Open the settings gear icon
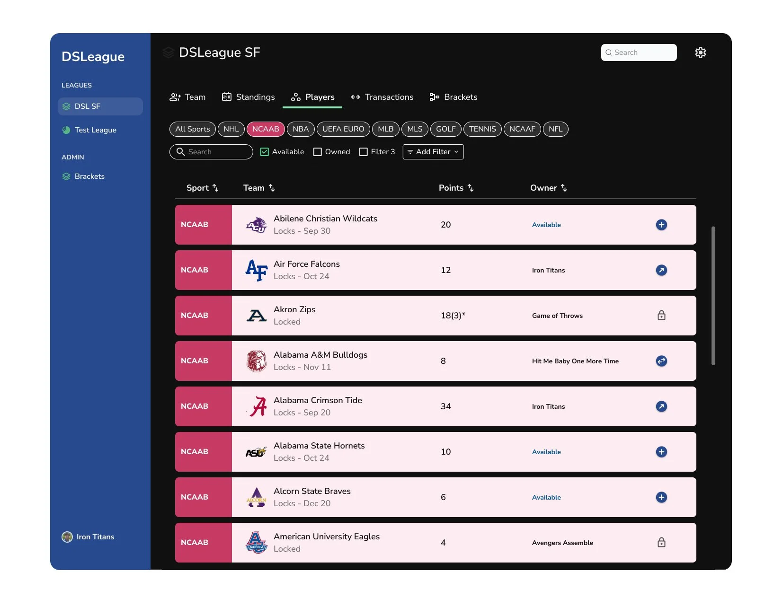 (x=700, y=53)
